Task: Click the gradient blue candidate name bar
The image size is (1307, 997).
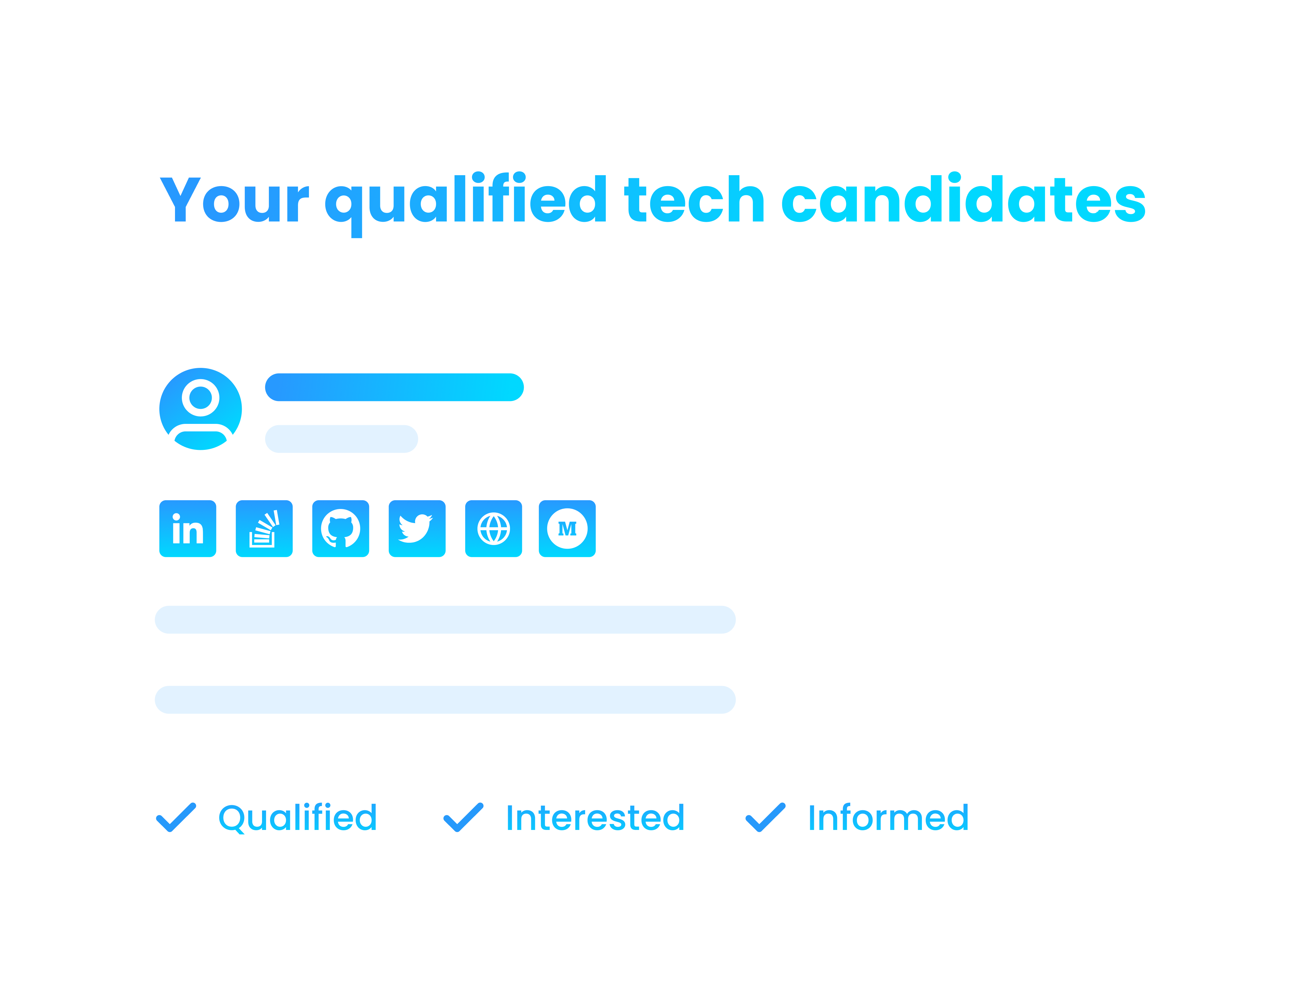Action: [x=394, y=388]
